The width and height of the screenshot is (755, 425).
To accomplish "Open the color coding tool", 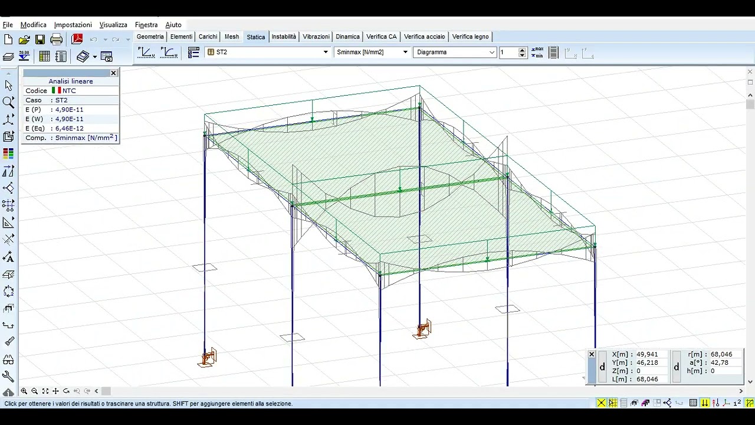I will point(8,153).
